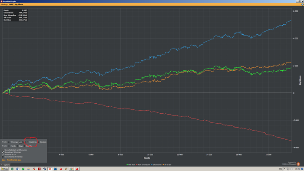Open the green chat app taskbar icon
The width and height of the screenshot is (304, 171).
click(23, 169)
